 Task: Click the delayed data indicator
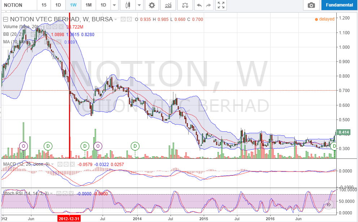coord(325,19)
